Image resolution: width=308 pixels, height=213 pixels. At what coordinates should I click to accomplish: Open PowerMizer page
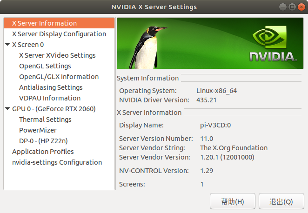38,130
